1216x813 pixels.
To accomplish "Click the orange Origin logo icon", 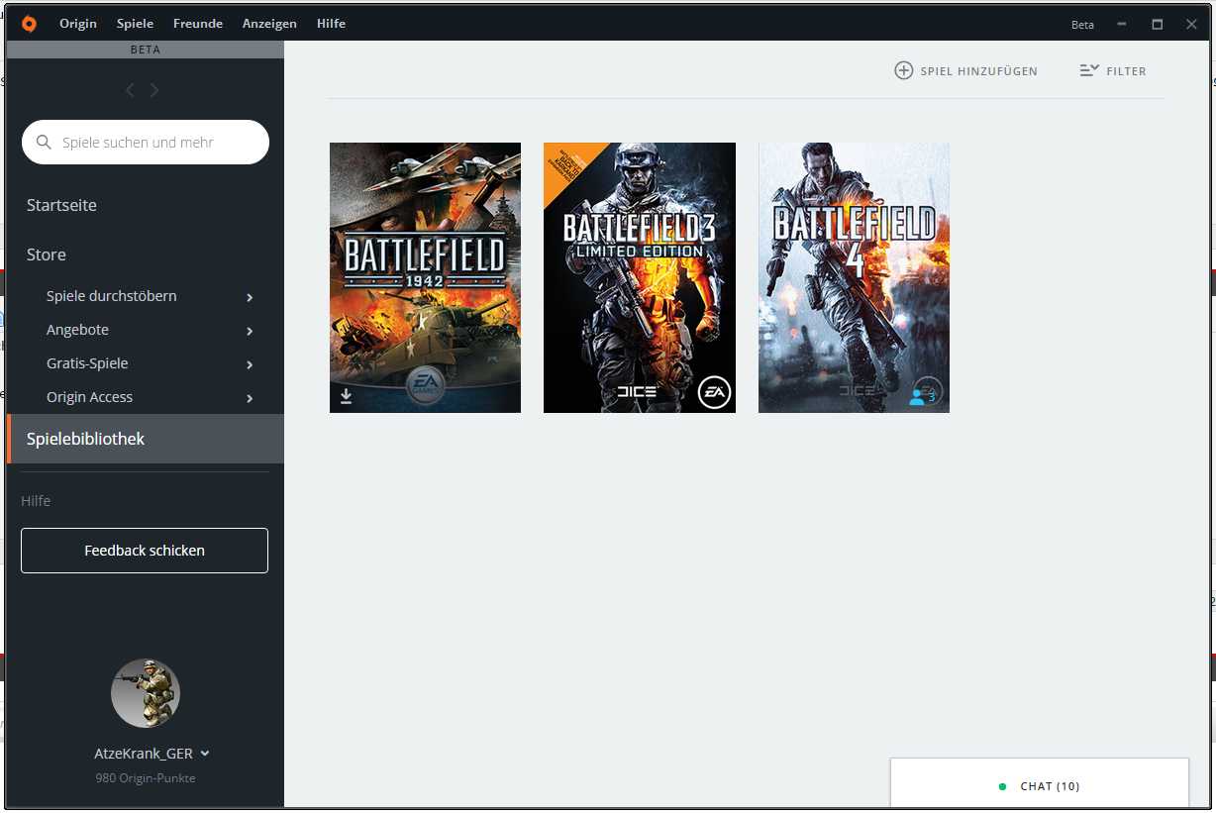I will pyautogui.click(x=29, y=24).
